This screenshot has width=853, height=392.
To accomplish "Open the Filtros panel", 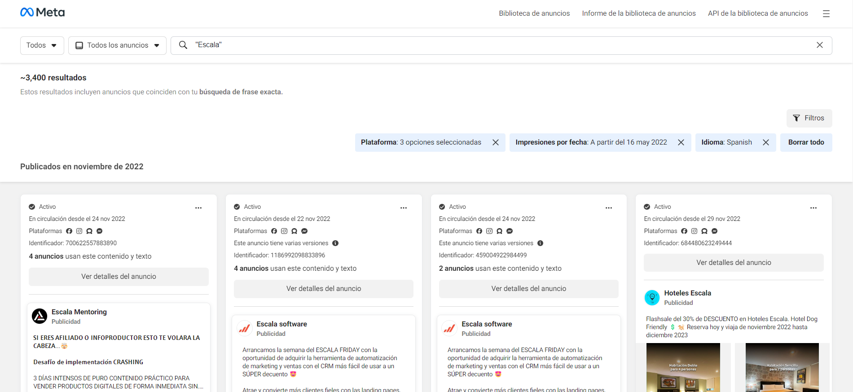I will coord(809,118).
